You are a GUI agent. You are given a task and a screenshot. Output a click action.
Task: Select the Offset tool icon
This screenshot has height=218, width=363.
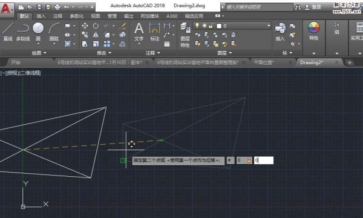pos(122,44)
